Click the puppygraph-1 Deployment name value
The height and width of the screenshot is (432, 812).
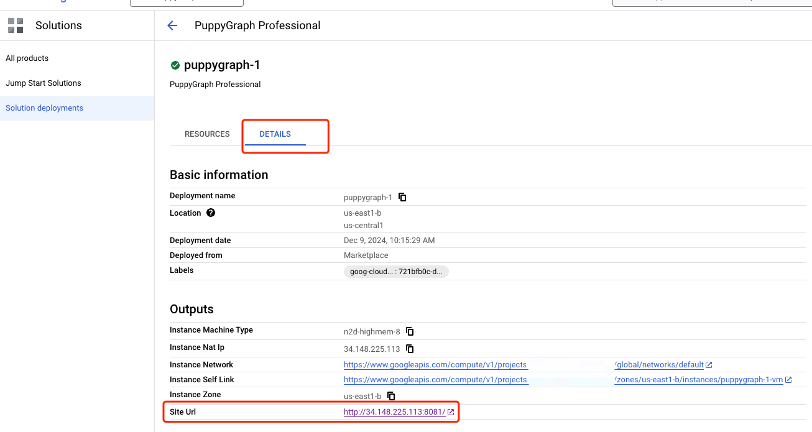click(x=368, y=198)
